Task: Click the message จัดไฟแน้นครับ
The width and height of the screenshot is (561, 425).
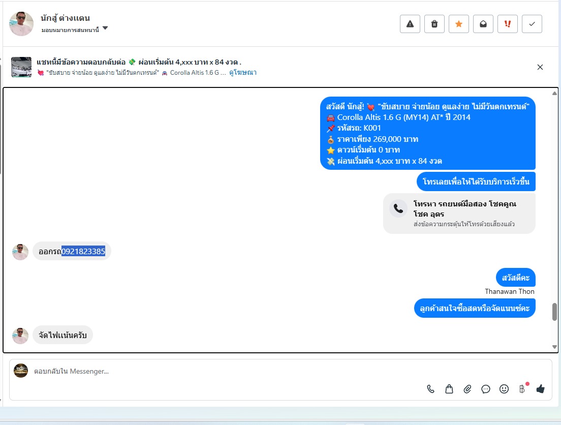Action: 63,335
